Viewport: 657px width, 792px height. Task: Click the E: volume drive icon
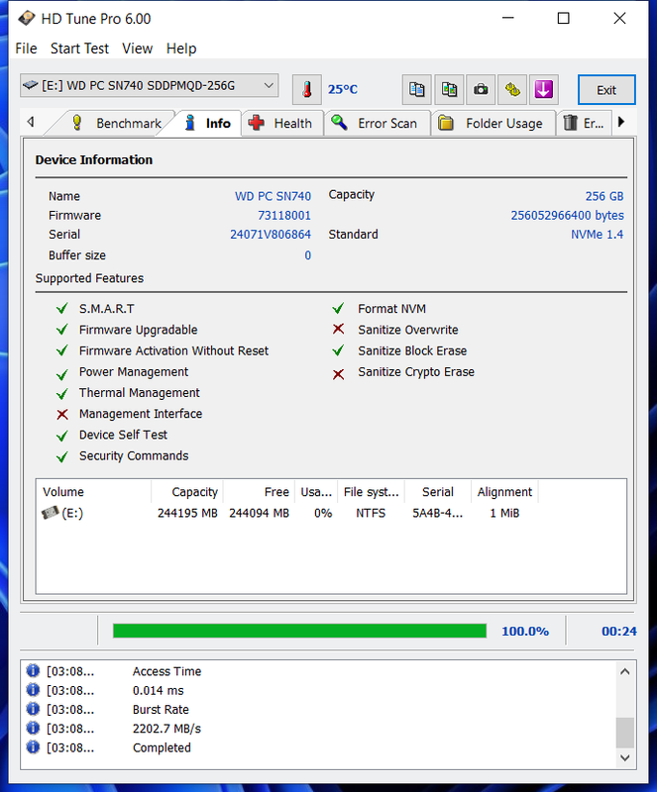click(51, 513)
